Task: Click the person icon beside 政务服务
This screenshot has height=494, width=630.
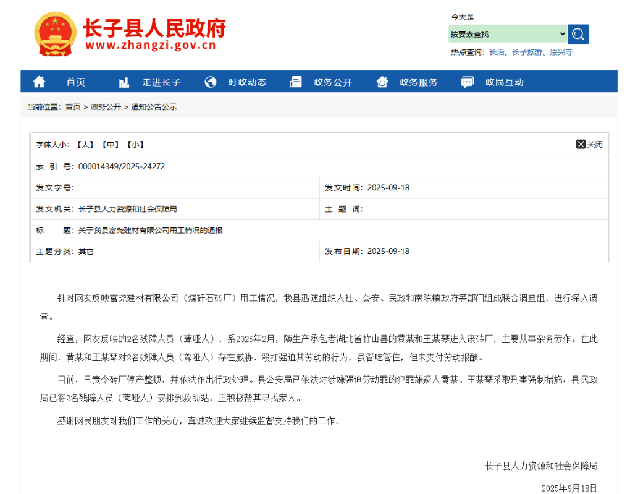Action: point(382,82)
